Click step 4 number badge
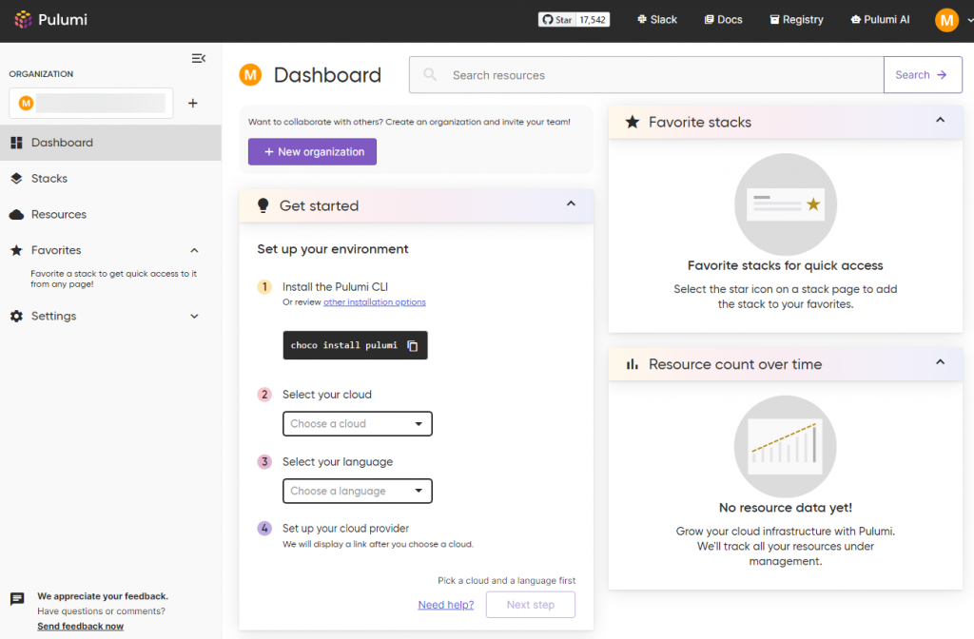974x639 pixels. point(264,529)
